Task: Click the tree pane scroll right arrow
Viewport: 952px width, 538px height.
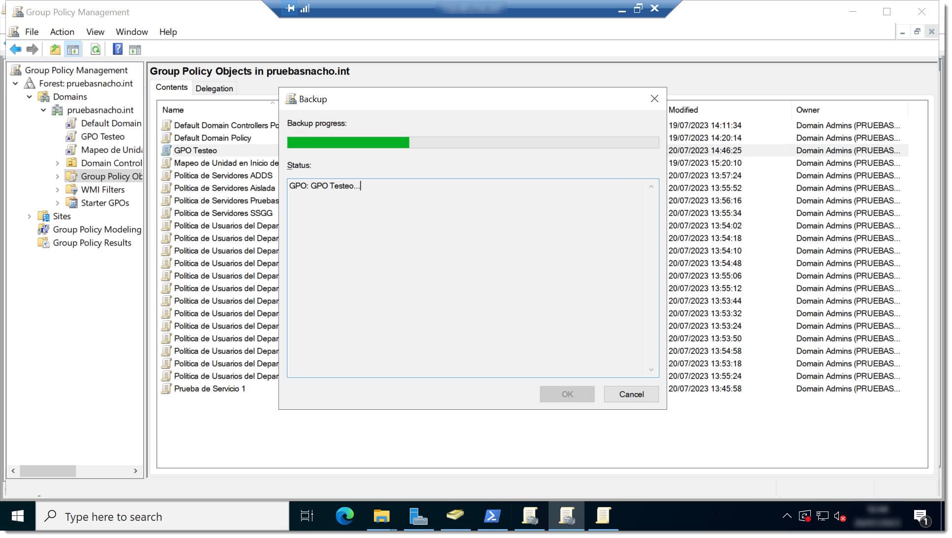Action: pyautogui.click(x=135, y=471)
